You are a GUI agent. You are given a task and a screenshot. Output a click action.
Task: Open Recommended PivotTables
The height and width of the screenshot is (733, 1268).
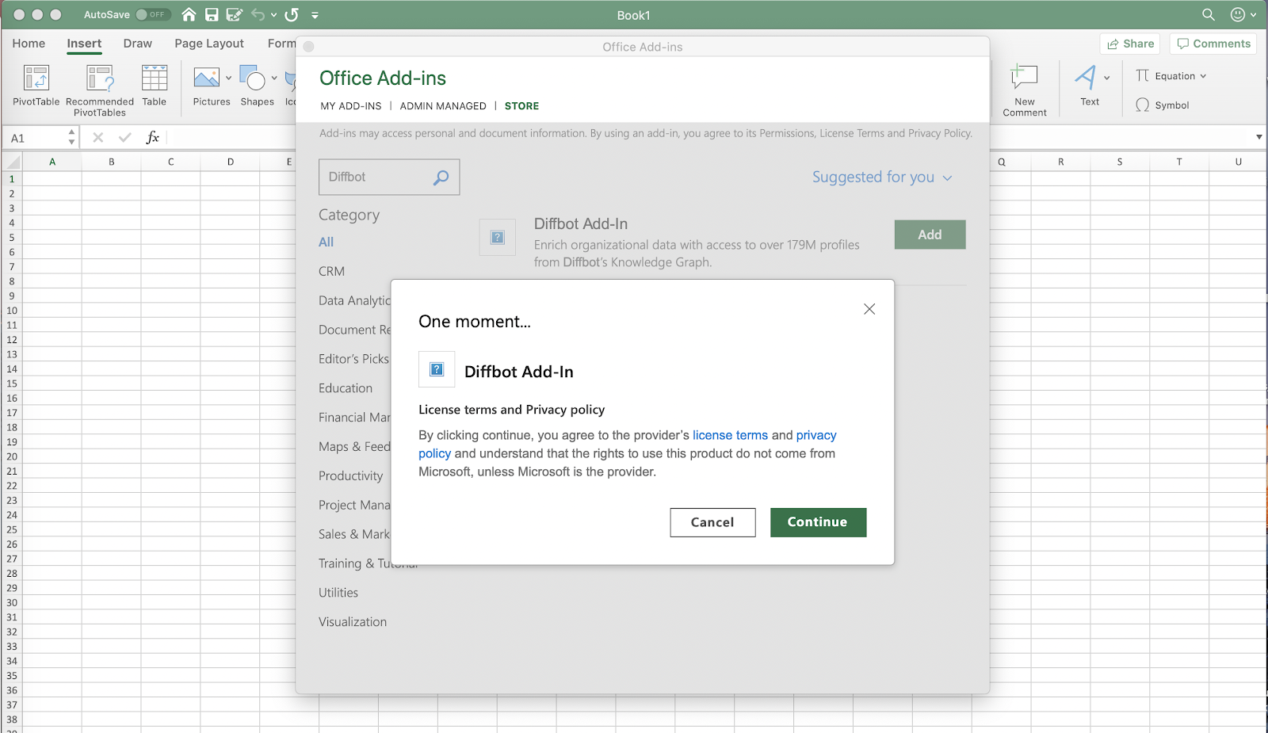[100, 90]
